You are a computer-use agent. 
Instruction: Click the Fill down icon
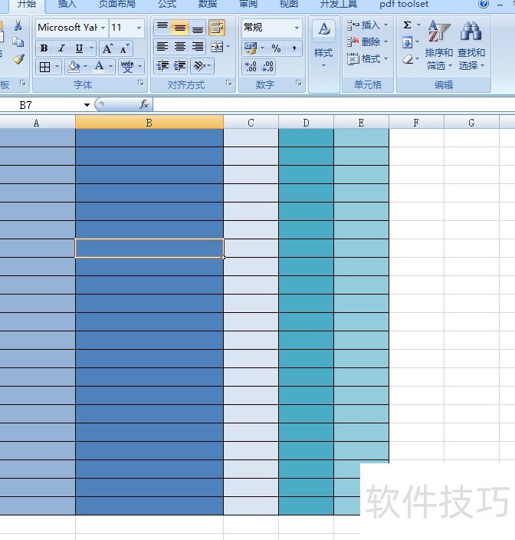point(407,42)
